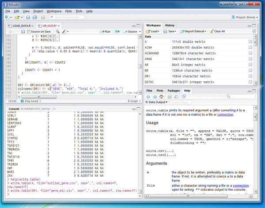Follow the connection link in the file argument

(x=241, y=185)
